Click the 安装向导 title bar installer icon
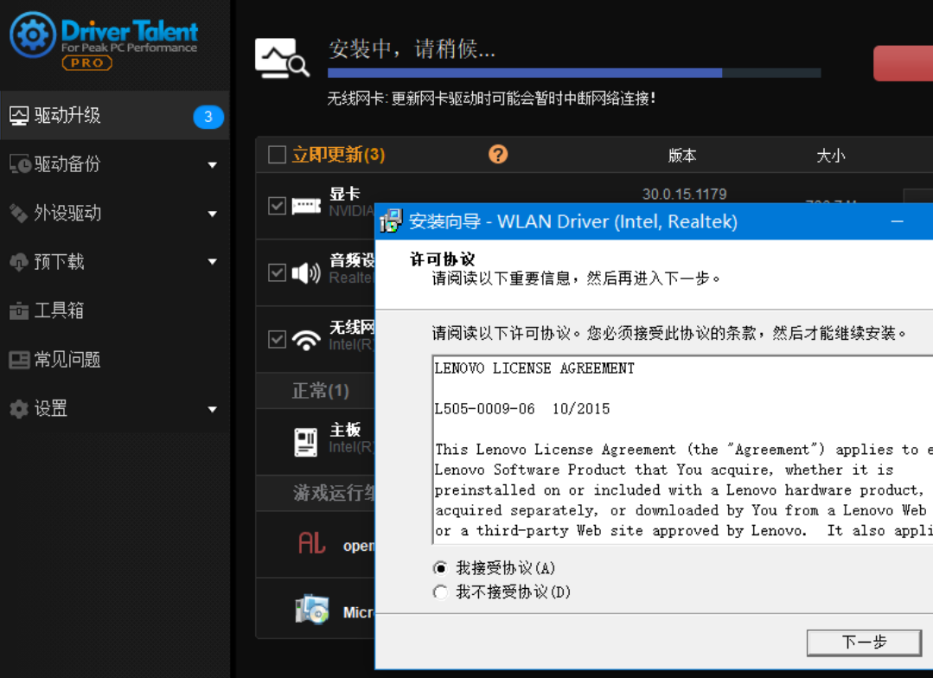The width and height of the screenshot is (933, 678). [391, 221]
